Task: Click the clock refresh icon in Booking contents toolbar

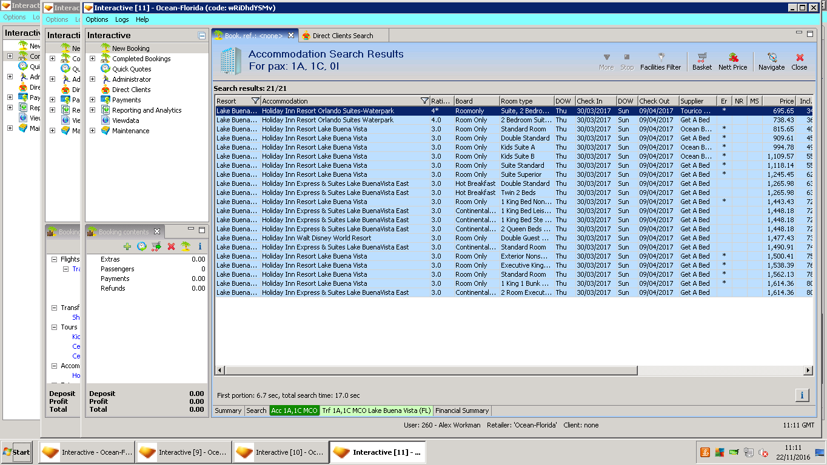Action: point(142,246)
